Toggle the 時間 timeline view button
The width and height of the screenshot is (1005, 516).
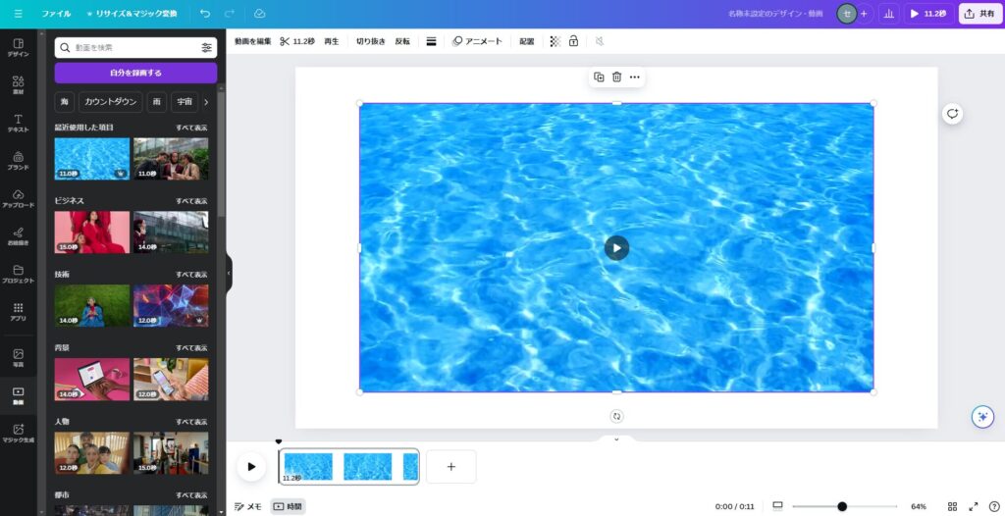point(288,506)
